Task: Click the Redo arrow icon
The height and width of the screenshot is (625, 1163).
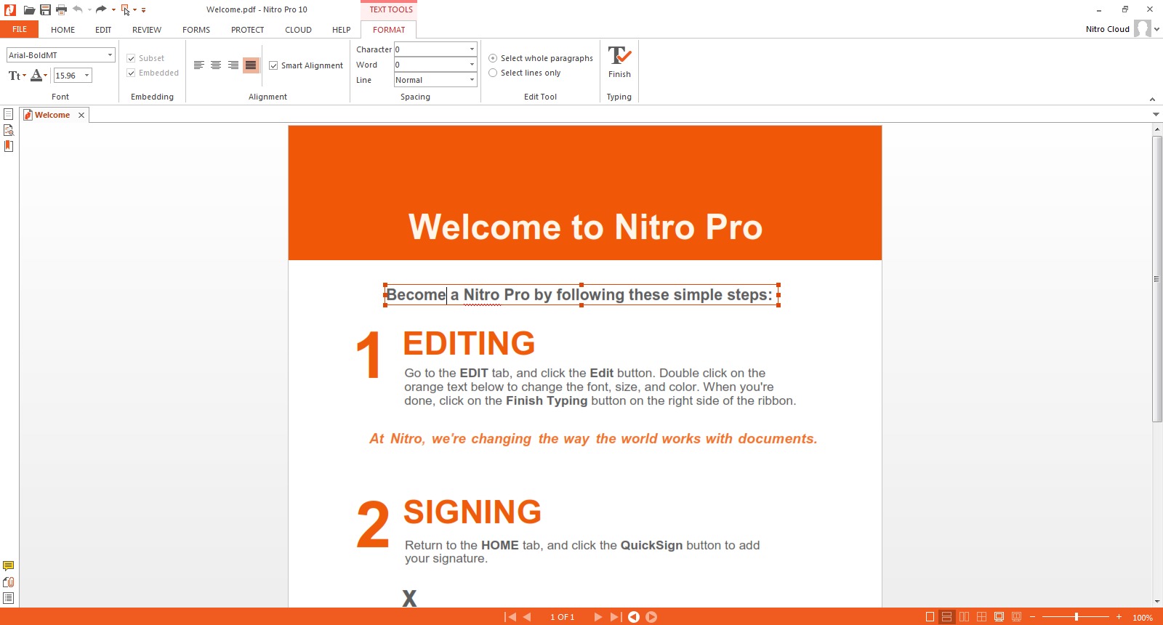Action: 101,9
